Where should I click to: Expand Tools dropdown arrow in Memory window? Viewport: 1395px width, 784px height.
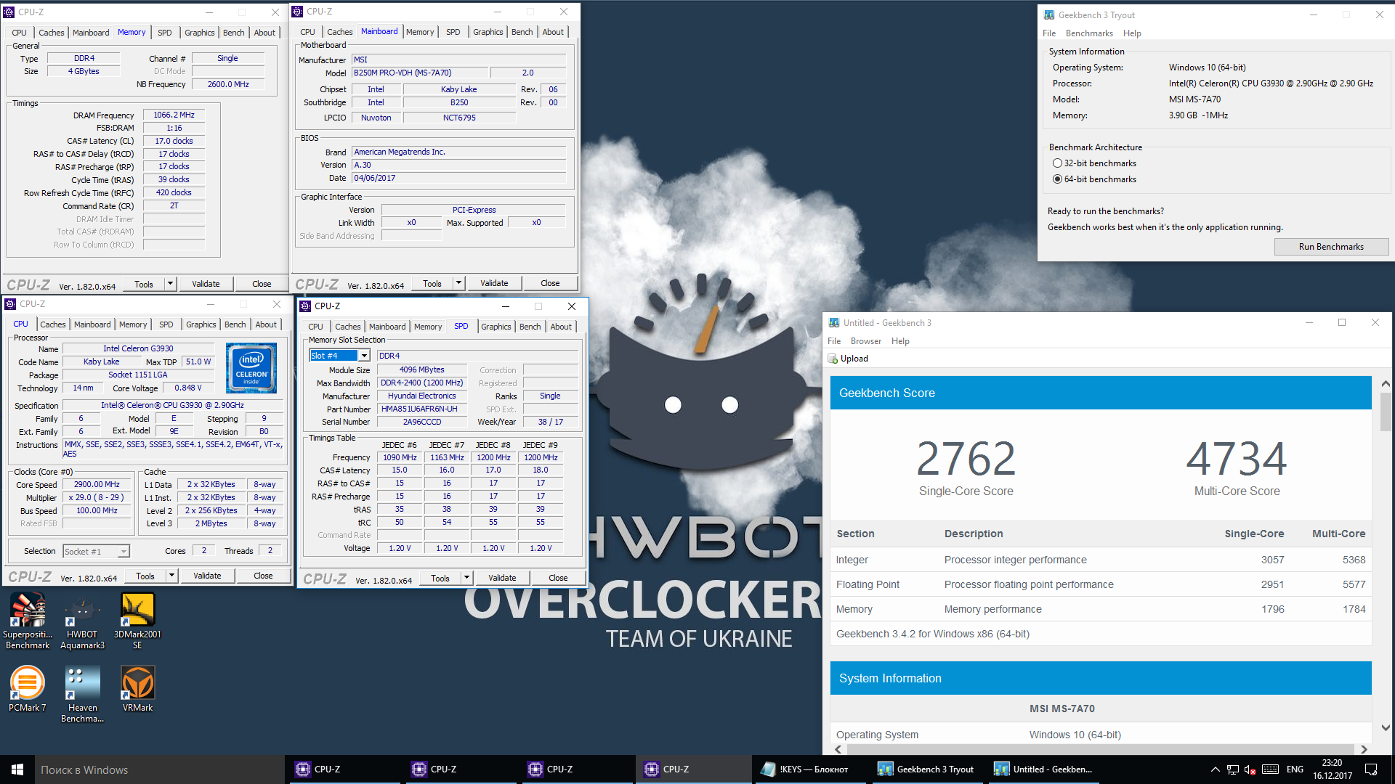click(170, 284)
